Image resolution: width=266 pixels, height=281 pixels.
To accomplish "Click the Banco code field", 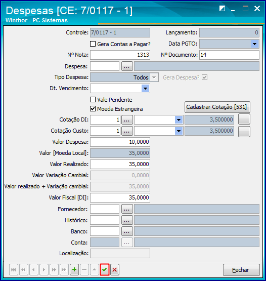I will tap(105, 231).
